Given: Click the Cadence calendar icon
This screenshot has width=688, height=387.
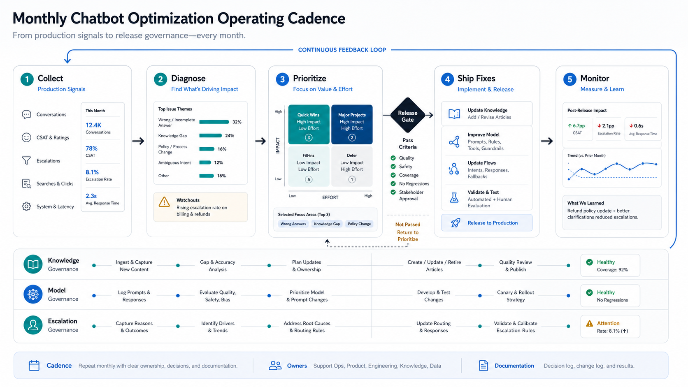Looking at the screenshot, I should [x=34, y=366].
